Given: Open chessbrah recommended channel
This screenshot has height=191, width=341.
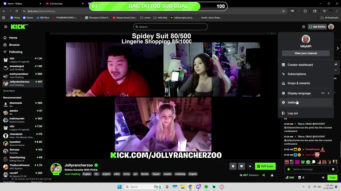Looking at the screenshot, I should [x=23, y=136].
